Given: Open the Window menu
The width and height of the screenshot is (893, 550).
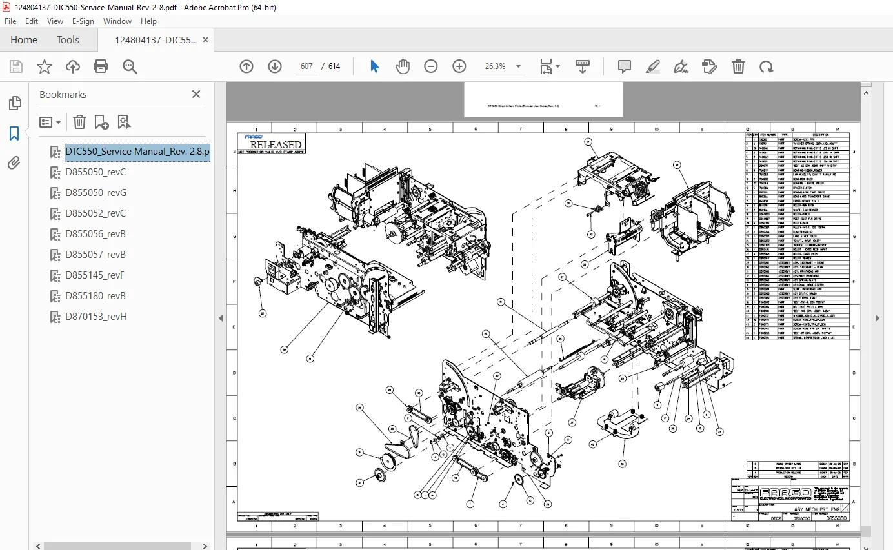Looking at the screenshot, I should (117, 21).
